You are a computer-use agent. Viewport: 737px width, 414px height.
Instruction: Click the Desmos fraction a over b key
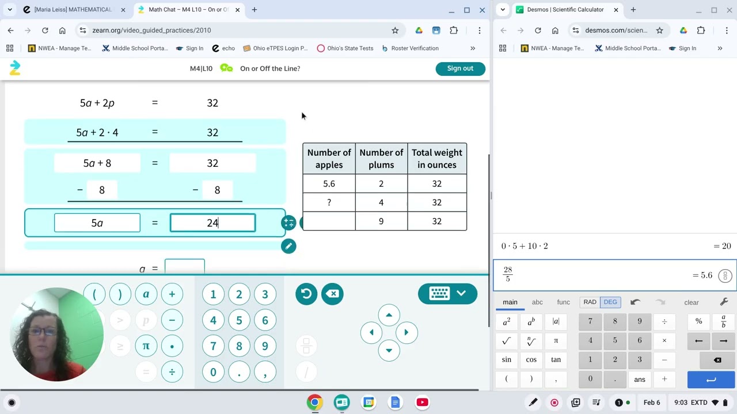(x=723, y=322)
